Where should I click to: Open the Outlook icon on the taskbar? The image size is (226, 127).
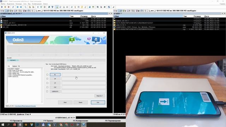pos(49,125)
